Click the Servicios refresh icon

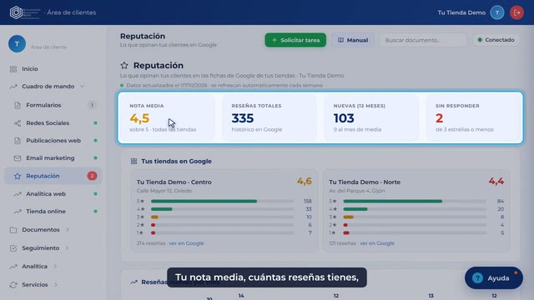click(13, 285)
